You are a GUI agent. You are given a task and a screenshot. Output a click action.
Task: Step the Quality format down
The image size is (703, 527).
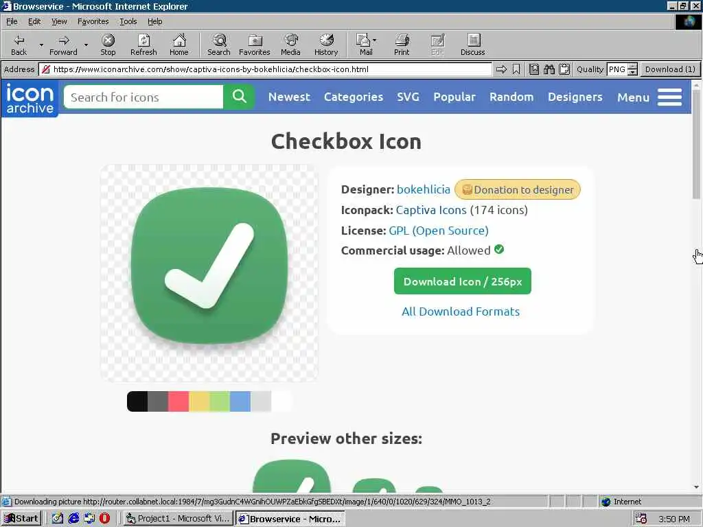point(632,72)
